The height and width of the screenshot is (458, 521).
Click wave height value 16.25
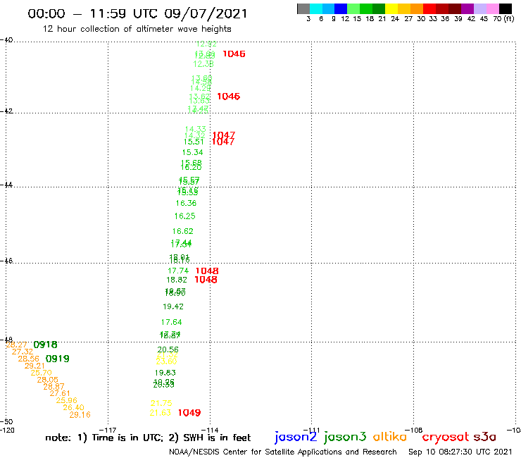coord(184,216)
